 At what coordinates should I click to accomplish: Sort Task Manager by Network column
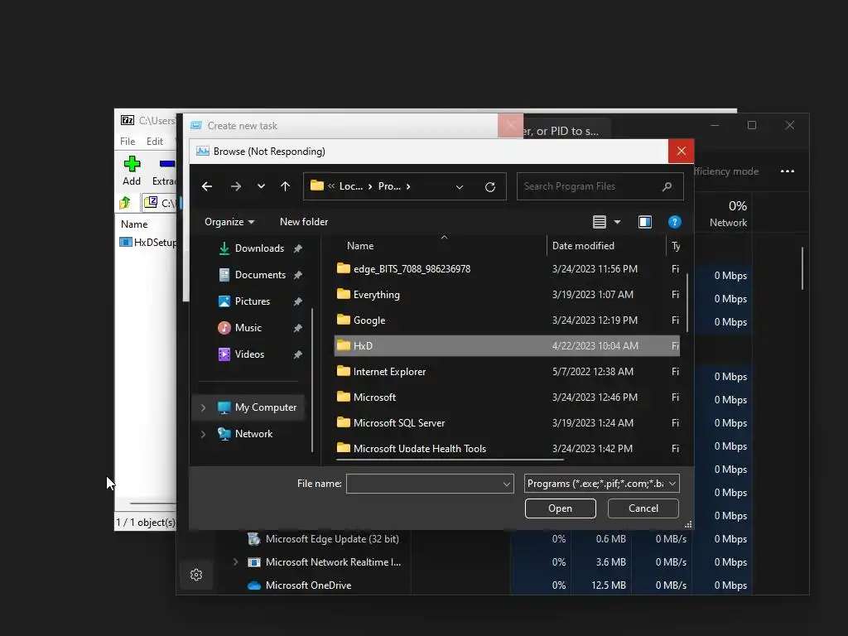[x=728, y=214]
